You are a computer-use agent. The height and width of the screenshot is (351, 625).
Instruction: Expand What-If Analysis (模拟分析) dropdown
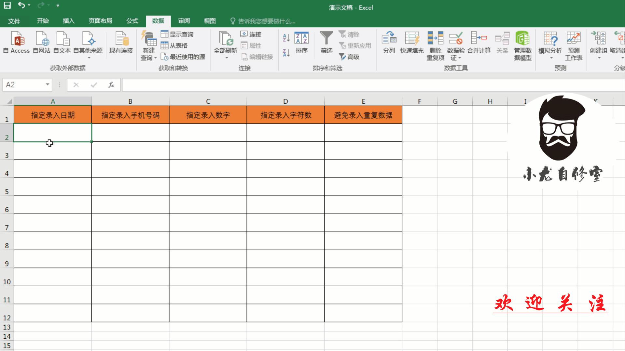coord(551,58)
